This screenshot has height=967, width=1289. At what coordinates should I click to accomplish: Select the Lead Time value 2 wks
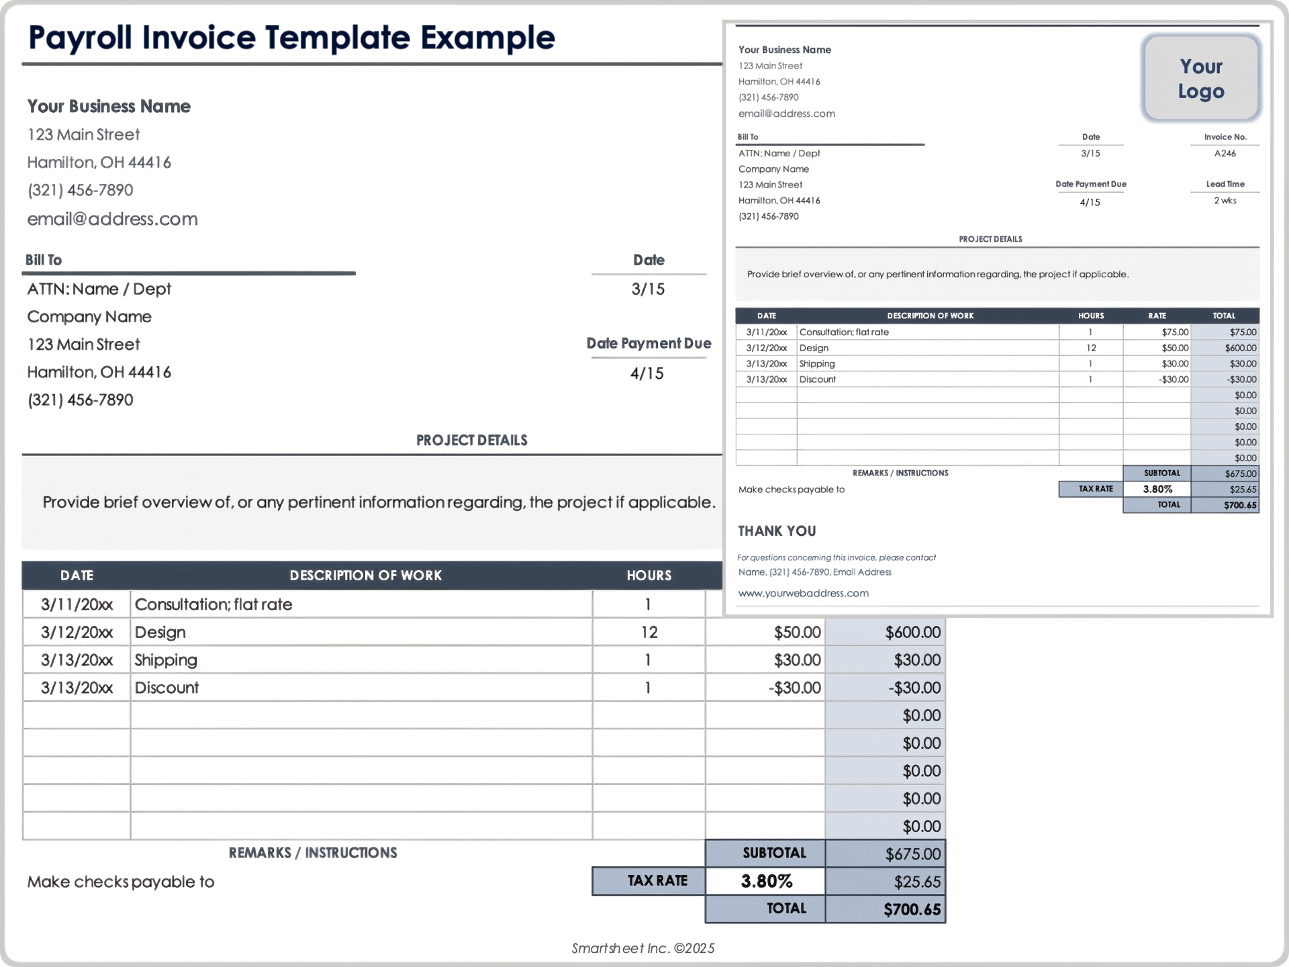click(1226, 200)
